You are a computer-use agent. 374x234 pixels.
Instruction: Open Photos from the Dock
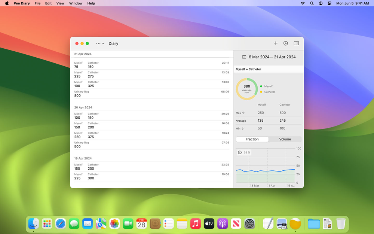(114, 224)
